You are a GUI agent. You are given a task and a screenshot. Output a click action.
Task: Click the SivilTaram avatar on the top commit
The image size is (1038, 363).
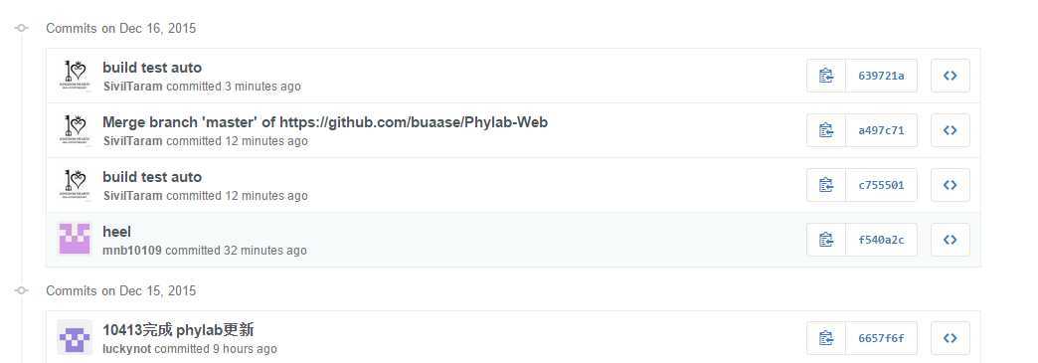point(75,75)
